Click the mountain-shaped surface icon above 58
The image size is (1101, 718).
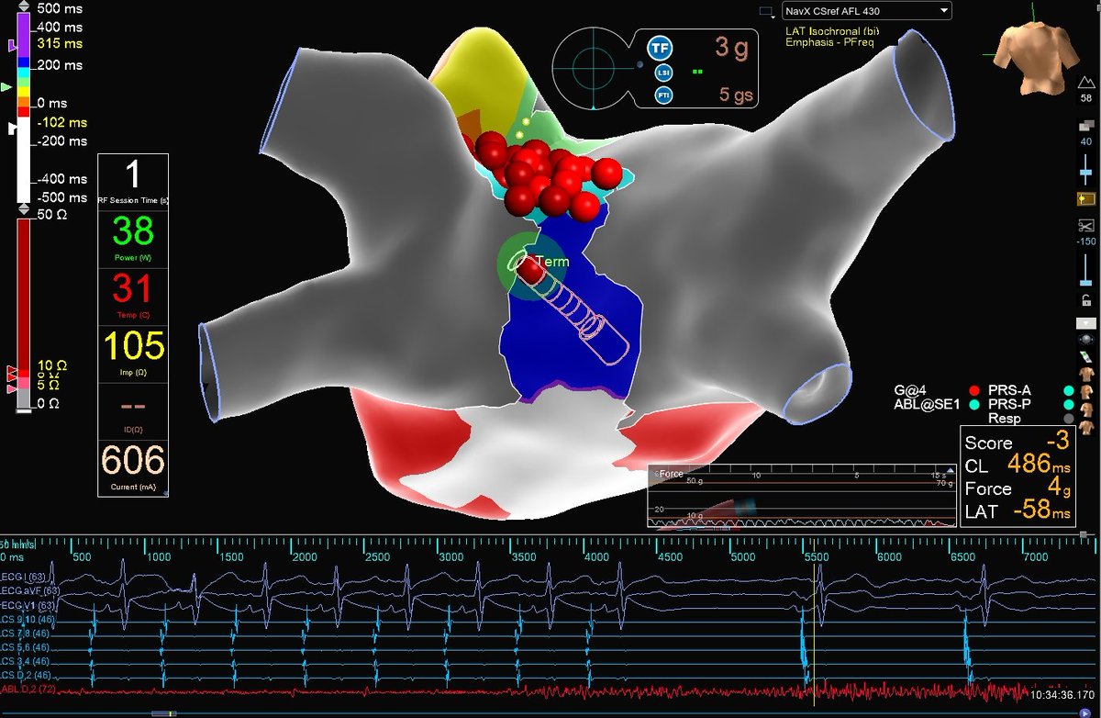click(x=1085, y=84)
